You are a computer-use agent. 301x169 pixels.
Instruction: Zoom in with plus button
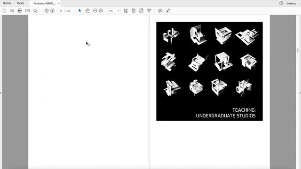[x=101, y=11]
